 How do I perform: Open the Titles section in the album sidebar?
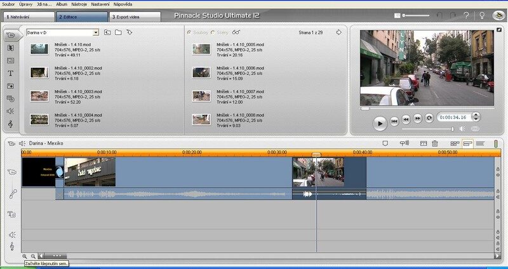point(11,73)
